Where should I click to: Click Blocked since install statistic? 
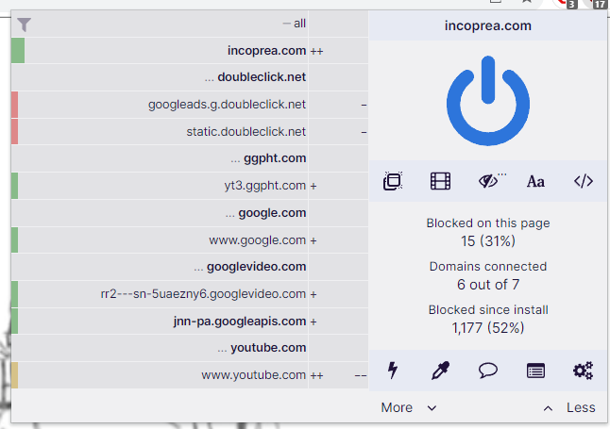click(488, 319)
